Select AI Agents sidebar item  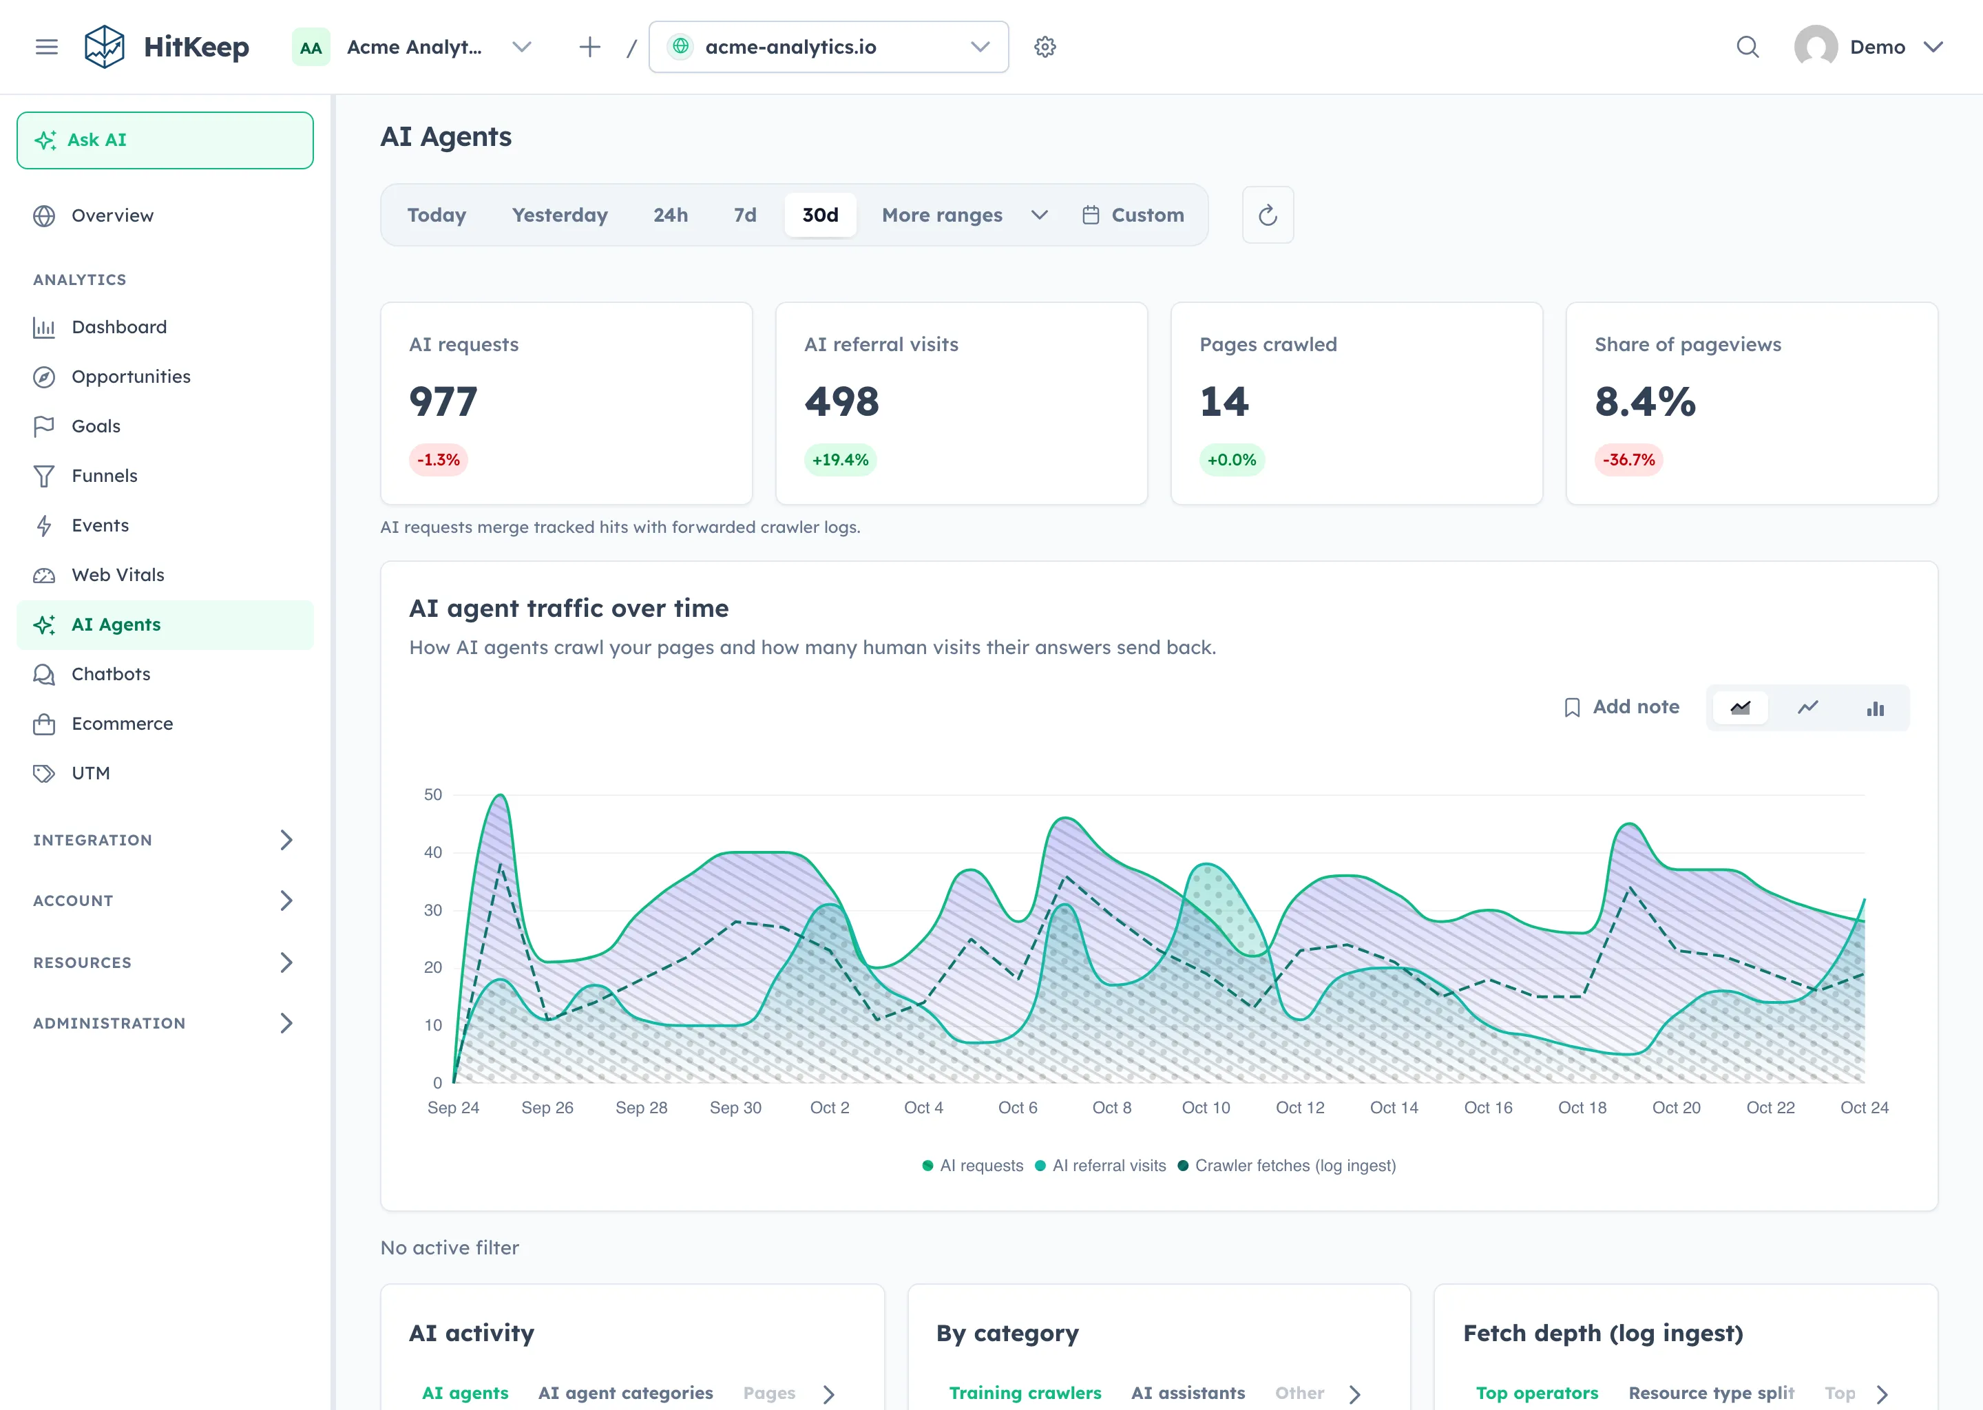165,624
